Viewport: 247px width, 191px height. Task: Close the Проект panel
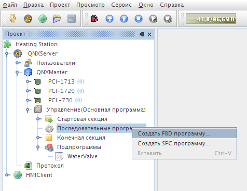pos(149,34)
